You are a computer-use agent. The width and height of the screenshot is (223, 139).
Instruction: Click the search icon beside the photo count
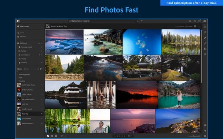point(195,26)
